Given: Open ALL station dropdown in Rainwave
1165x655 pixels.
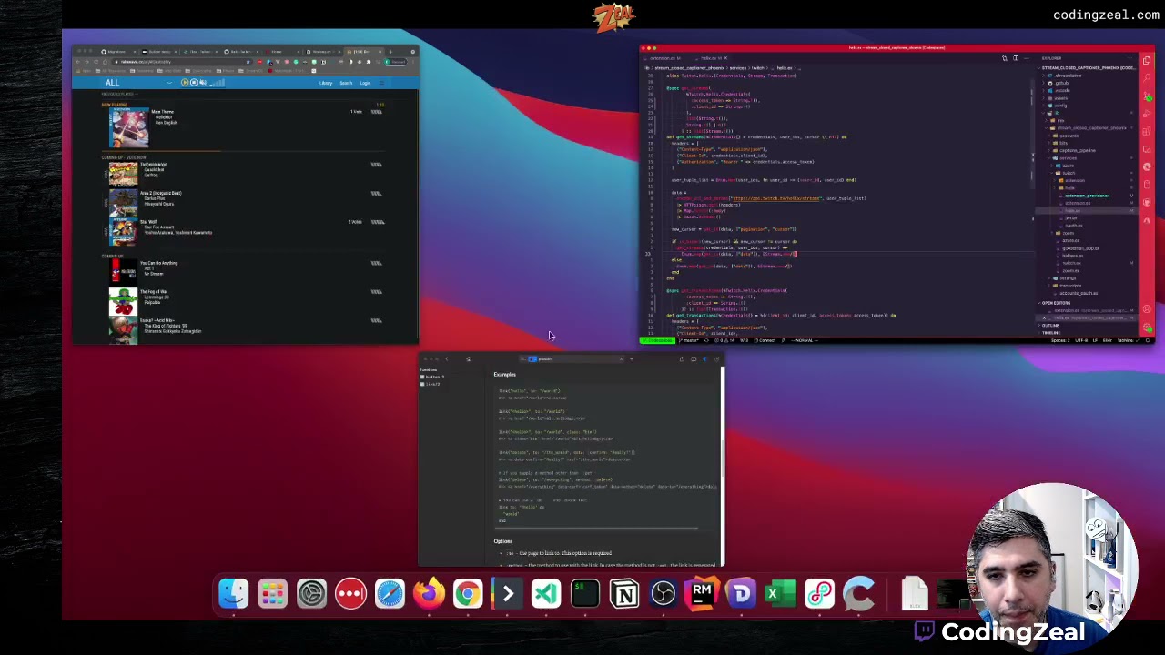Looking at the screenshot, I should click(169, 83).
